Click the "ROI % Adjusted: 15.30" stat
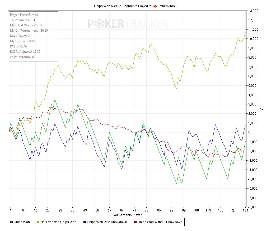271x231 pixels. [25, 52]
